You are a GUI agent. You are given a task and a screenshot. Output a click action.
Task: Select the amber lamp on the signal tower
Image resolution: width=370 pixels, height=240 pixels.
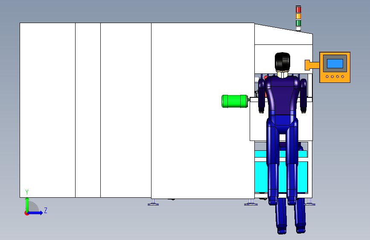click(298, 16)
